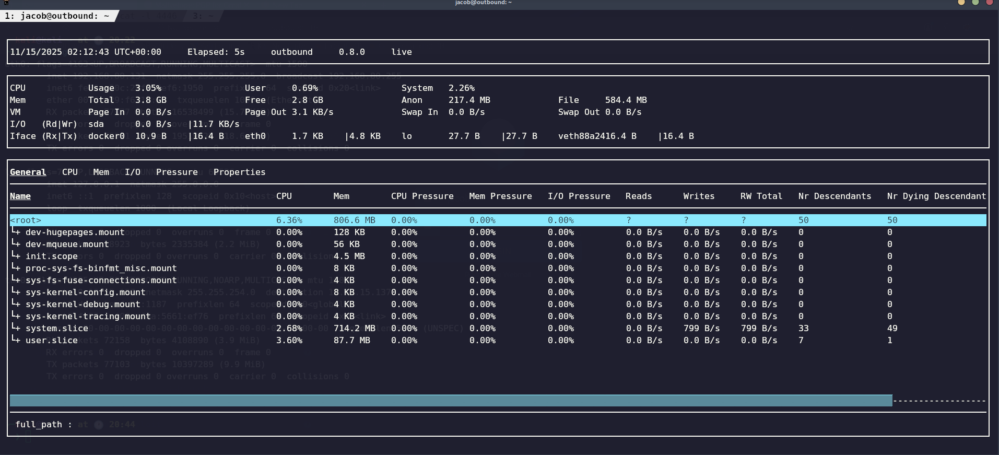Viewport: 999px width, 455px height.
Task: Select the dev-hugepages.mount row
Action: coord(75,232)
